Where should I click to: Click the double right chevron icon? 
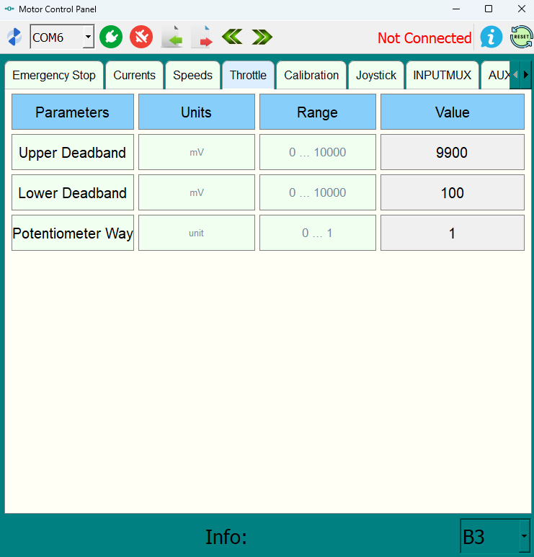tap(262, 37)
